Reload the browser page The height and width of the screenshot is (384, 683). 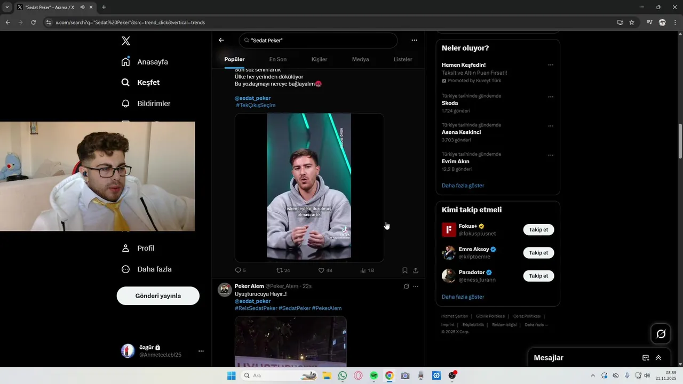34,22
